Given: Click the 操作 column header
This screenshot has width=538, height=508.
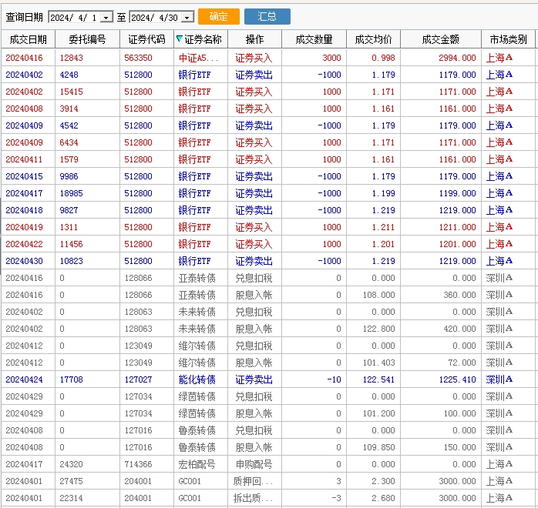Looking at the screenshot, I should [254, 39].
